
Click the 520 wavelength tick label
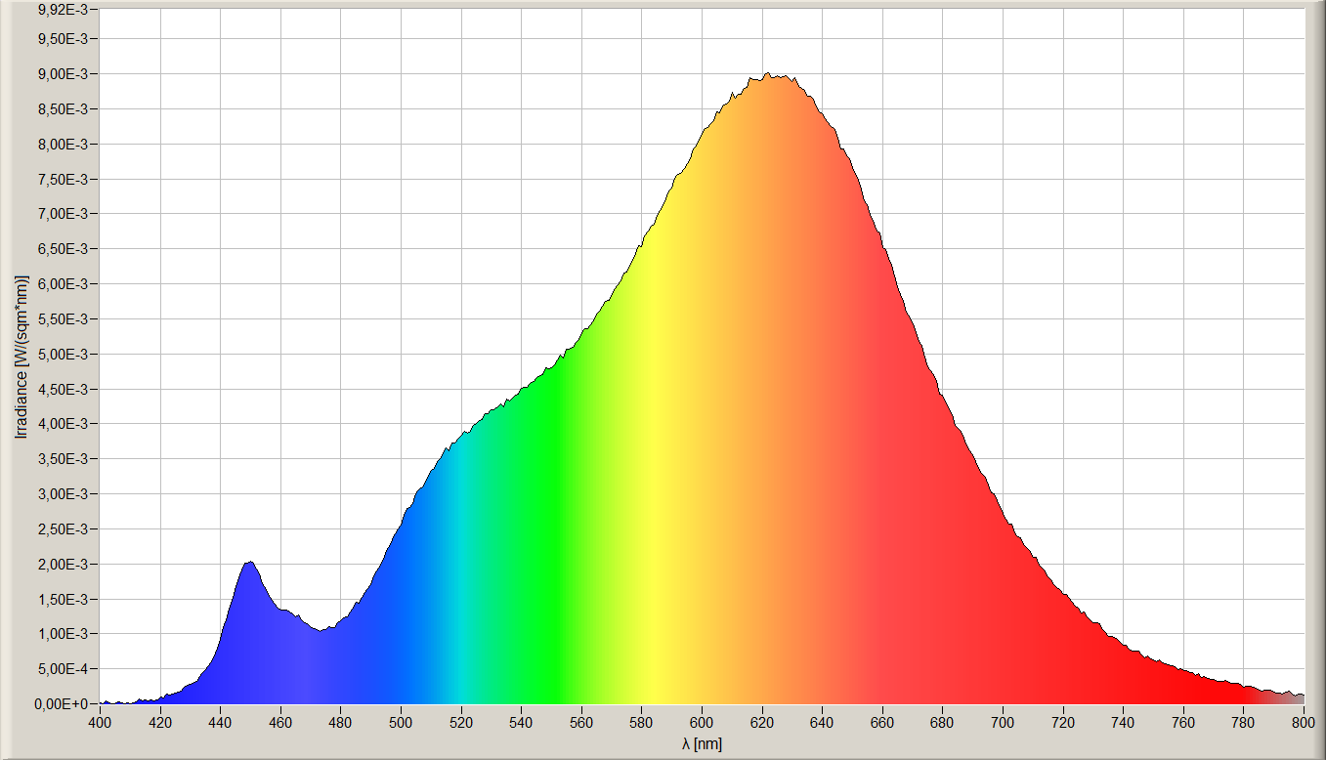[461, 723]
